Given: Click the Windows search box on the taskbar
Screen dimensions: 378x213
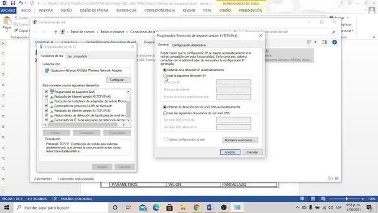Looking at the screenshot, I should (x=61, y=208).
